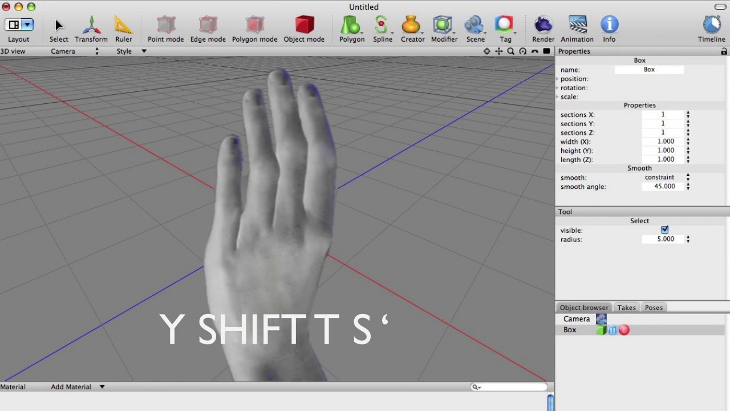Click the width (X) stepper arrows
The image size is (730, 411).
688,142
